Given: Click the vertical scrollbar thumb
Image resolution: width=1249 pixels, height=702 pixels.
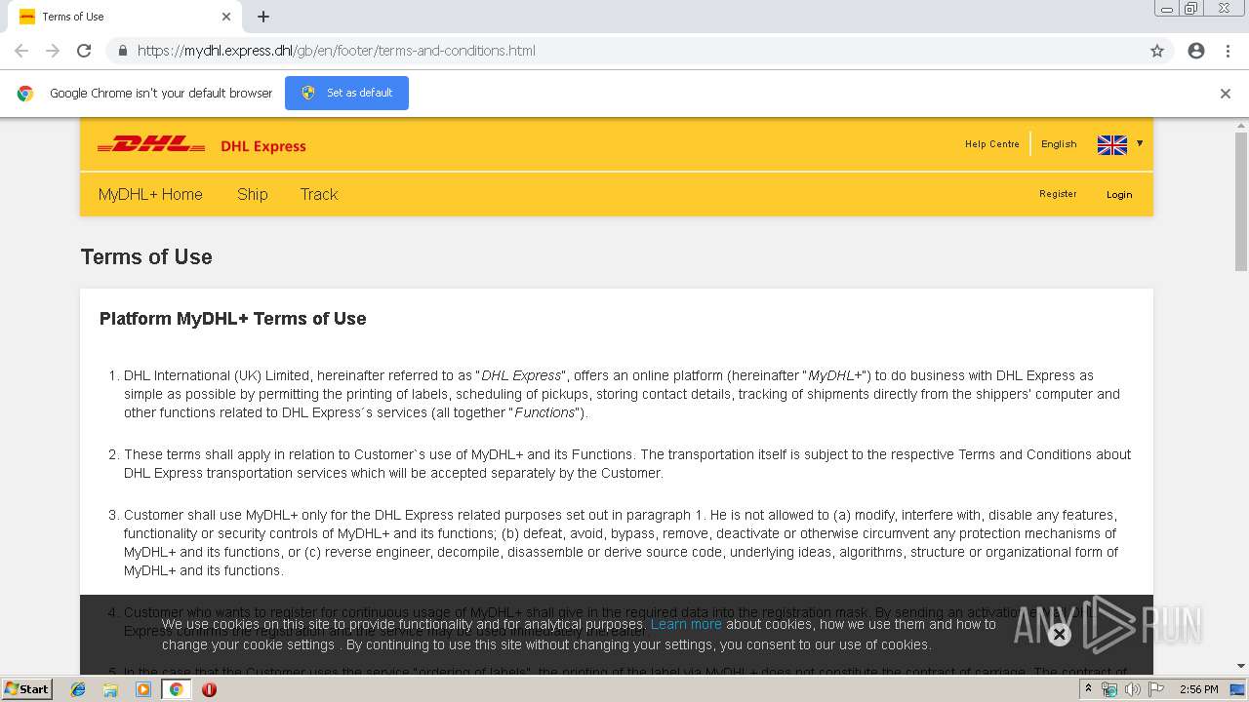Looking at the screenshot, I should pos(1241,202).
